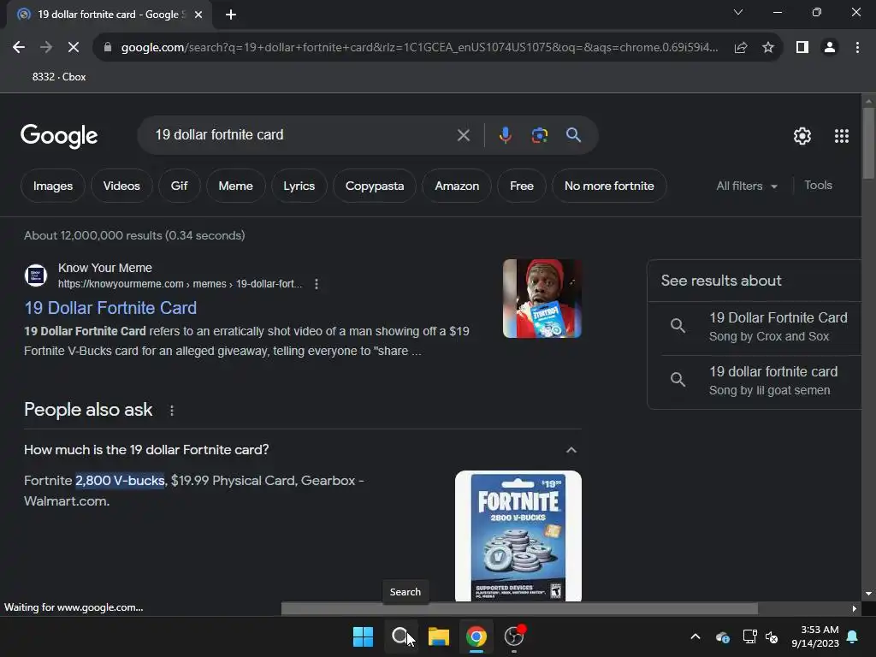Image resolution: width=876 pixels, height=657 pixels.
Task: Go back to the previous page
Action: click(x=19, y=48)
